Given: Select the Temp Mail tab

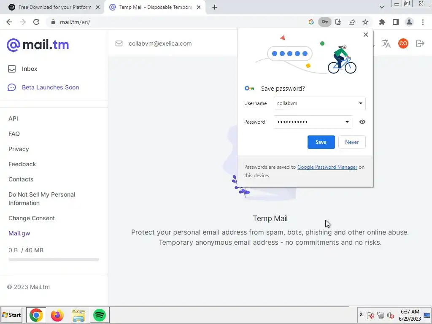Looking at the screenshot, I should (156, 7).
